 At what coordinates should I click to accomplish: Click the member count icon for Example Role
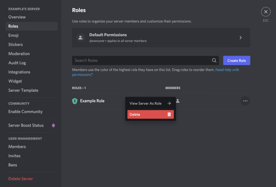pyautogui.click(x=178, y=101)
